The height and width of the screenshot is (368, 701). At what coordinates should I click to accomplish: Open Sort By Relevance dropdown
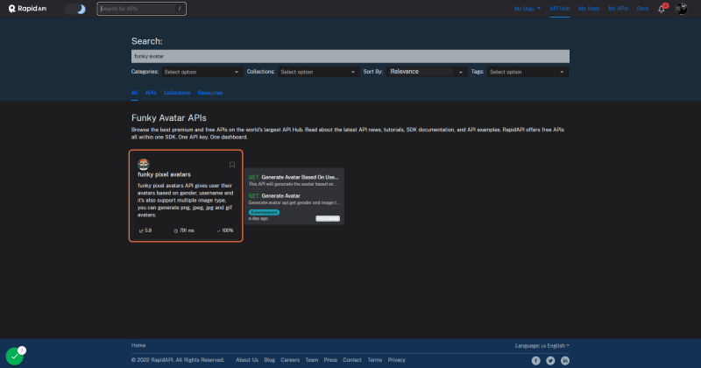point(427,72)
